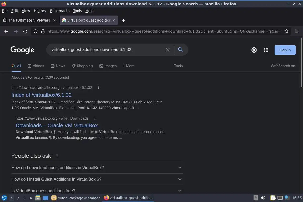Close the VMware tab
The height and width of the screenshot is (202, 303).
pyautogui.click(x=54, y=20)
